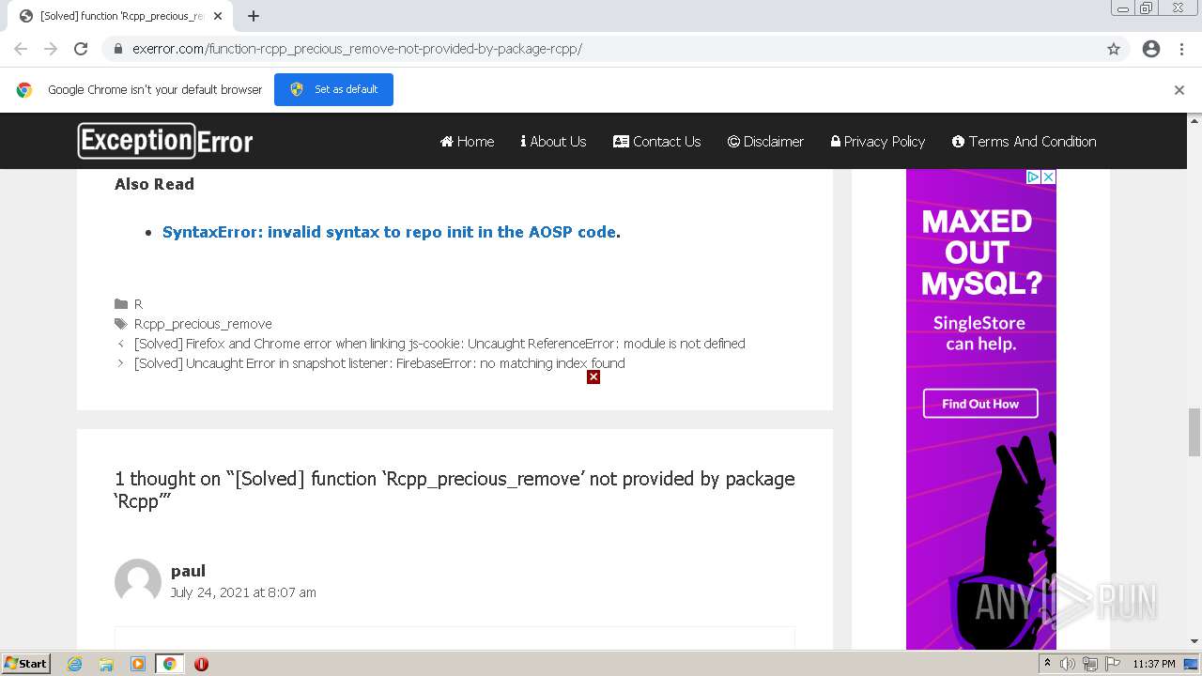Click the MAXED OUT MySQL ad banner
This screenshot has height=676, width=1202.
(x=981, y=408)
